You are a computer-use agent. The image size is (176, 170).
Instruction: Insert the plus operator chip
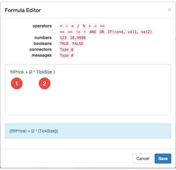click(x=61, y=26)
